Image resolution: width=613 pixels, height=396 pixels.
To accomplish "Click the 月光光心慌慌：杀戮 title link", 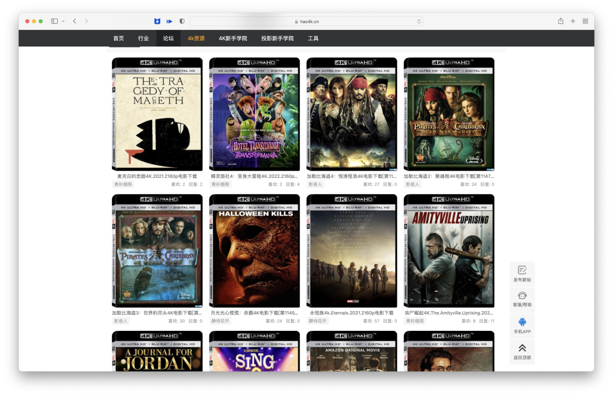I will [x=254, y=313].
